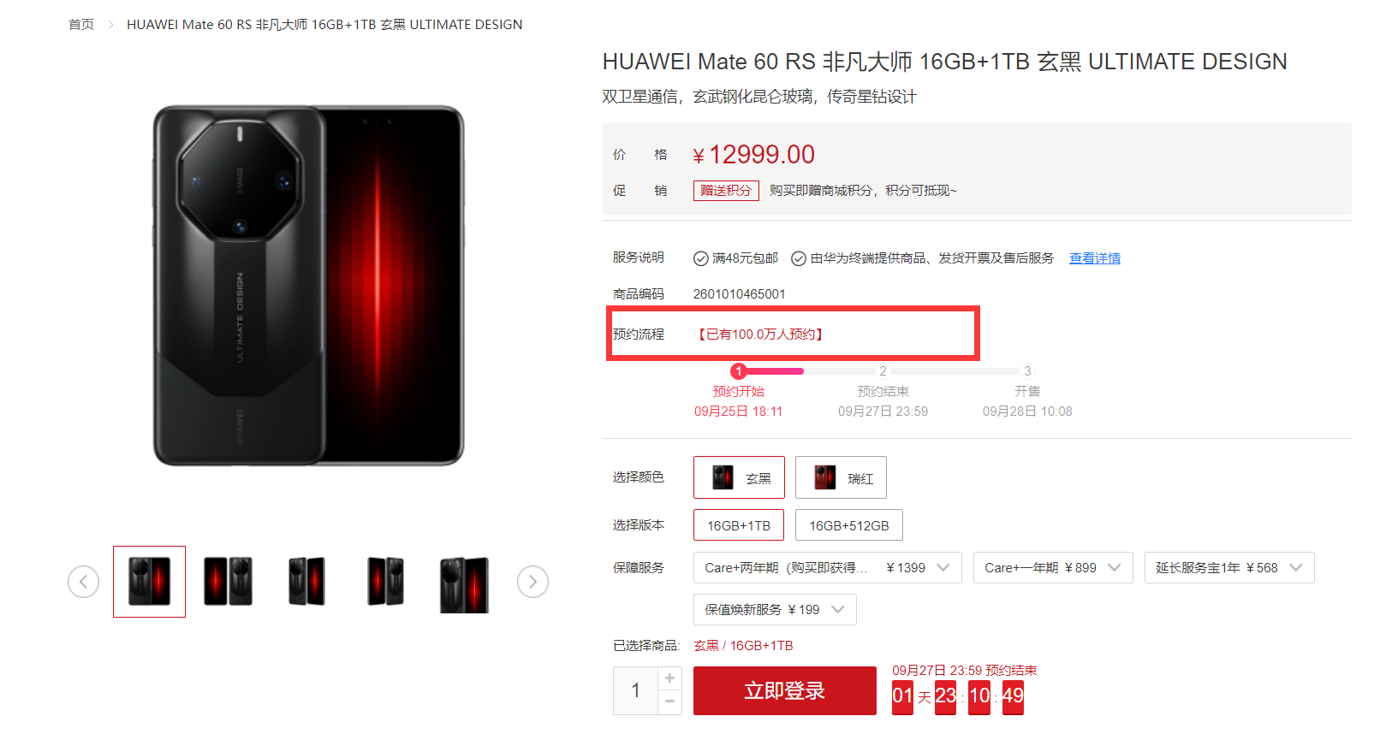Click the 立即登录 button
The height and width of the screenshot is (740, 1380).
[785, 690]
